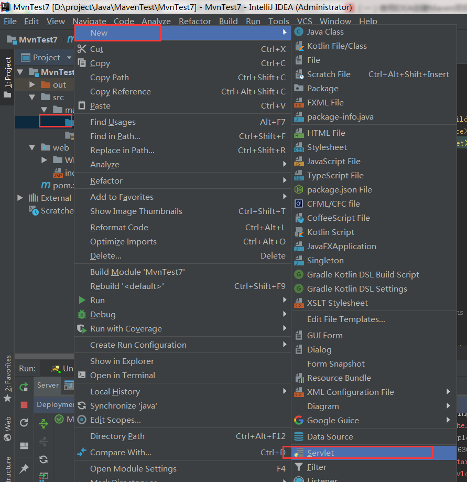Open the Edit menu

coord(31,21)
